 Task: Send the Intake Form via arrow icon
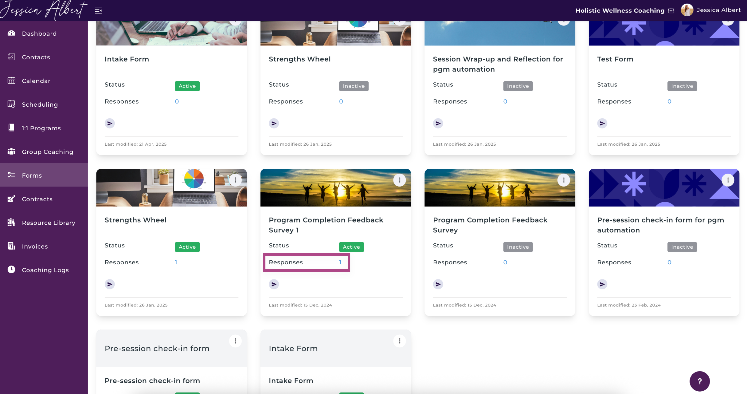110,124
